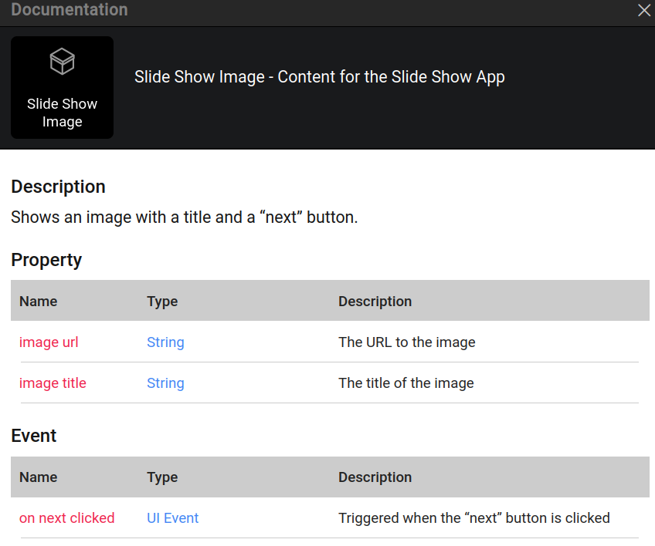The image size is (655, 546).
Task: Click Name column header in Property table
Action: point(38,302)
